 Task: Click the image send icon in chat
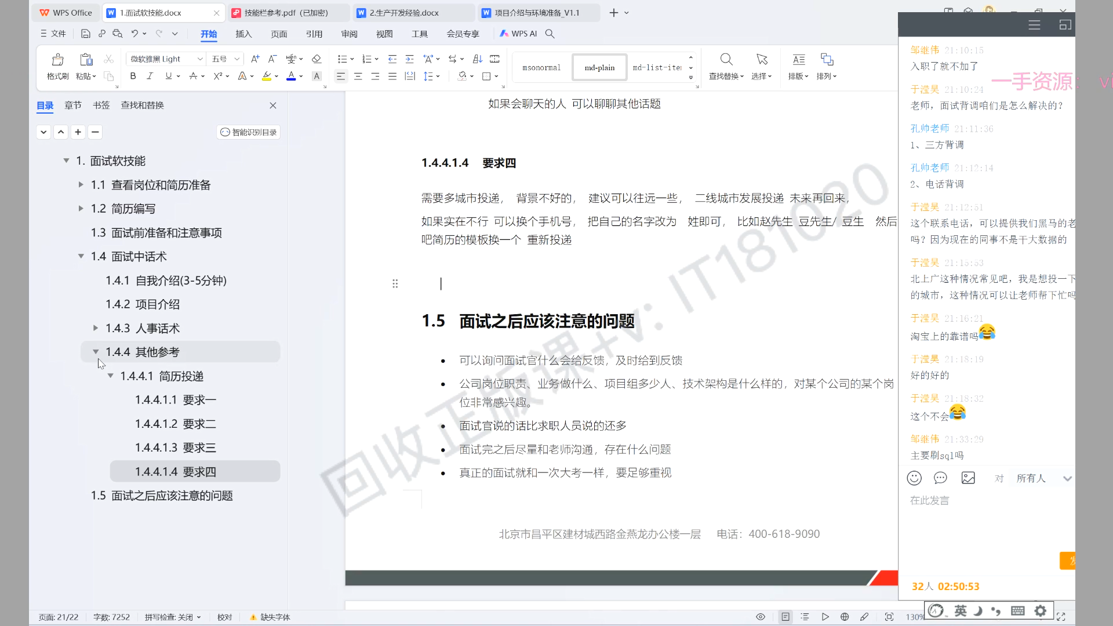[x=968, y=478]
